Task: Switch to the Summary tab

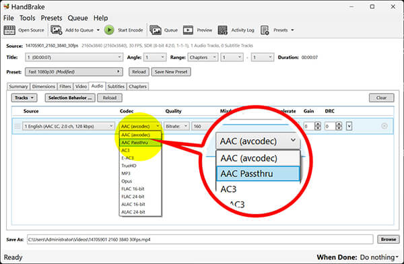Action: 18,86
